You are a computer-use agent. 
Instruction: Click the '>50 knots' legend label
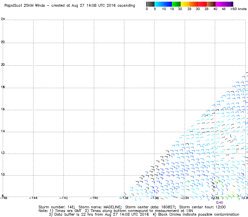coord(238,9)
